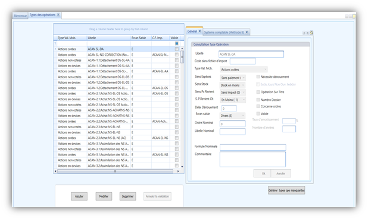The width and height of the screenshot is (368, 219).
Task: Click the Supprimer button
Action: (127, 196)
